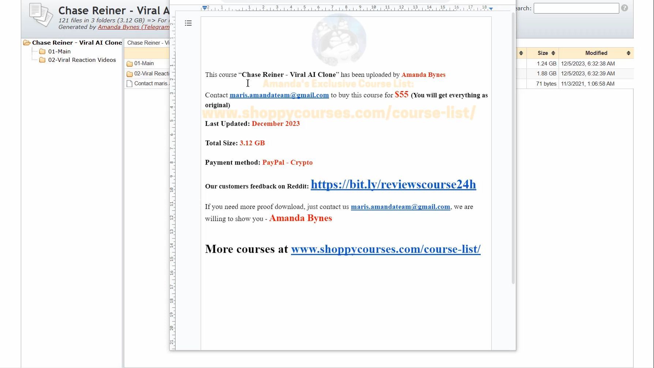Click the documents logo icon in header
The width and height of the screenshot is (654, 368).
(x=41, y=15)
